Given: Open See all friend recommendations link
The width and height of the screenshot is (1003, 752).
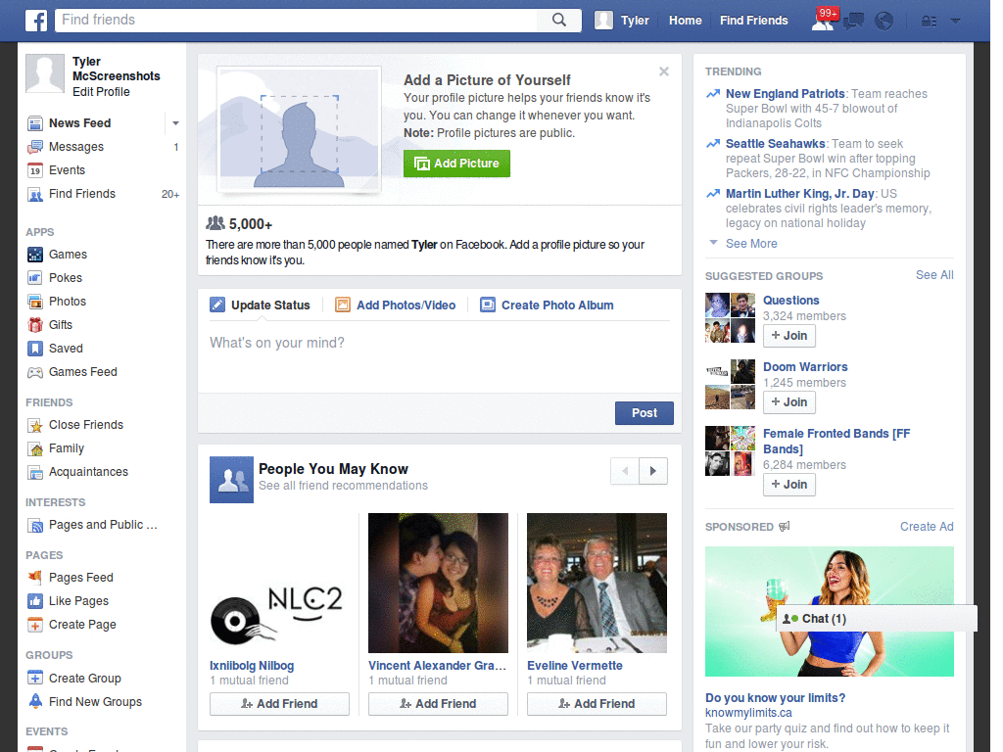Looking at the screenshot, I should tap(343, 486).
